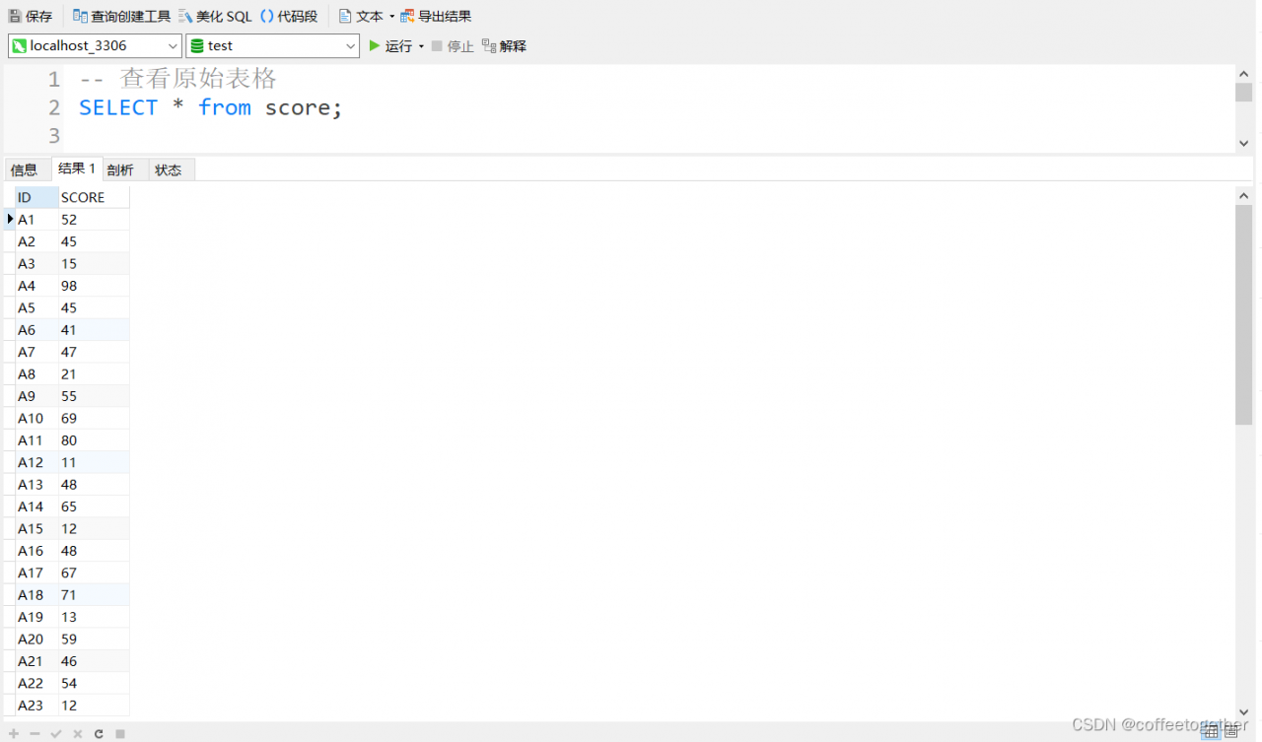1262x742 pixels.
Task: Run the query with 运行
Action: pyautogui.click(x=390, y=46)
